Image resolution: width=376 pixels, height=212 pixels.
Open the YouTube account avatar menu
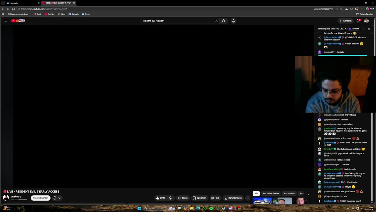pyautogui.click(x=366, y=21)
